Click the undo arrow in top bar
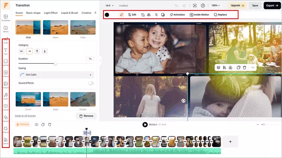 [x=176, y=6]
